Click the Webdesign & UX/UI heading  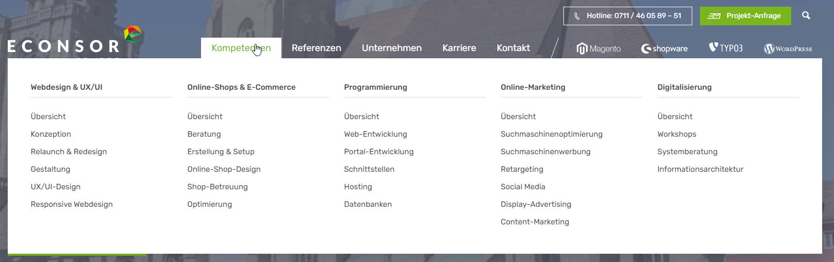66,87
